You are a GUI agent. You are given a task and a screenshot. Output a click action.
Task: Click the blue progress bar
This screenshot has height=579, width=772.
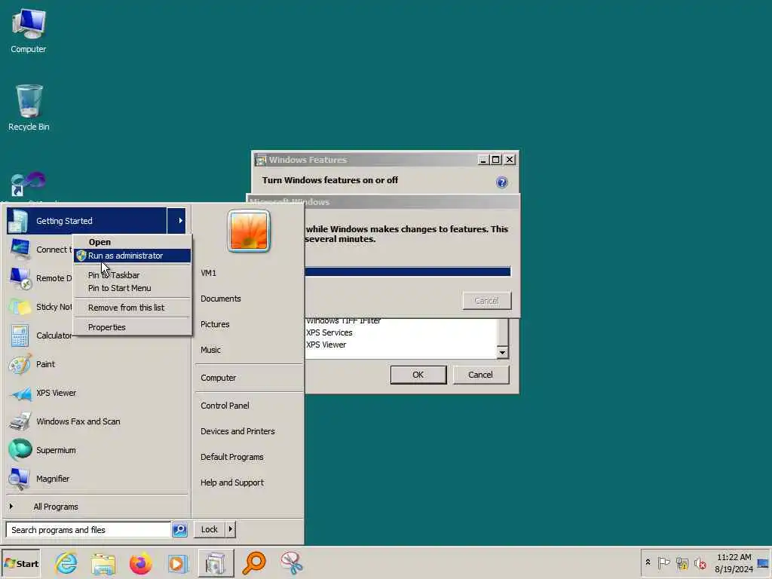[408, 271]
